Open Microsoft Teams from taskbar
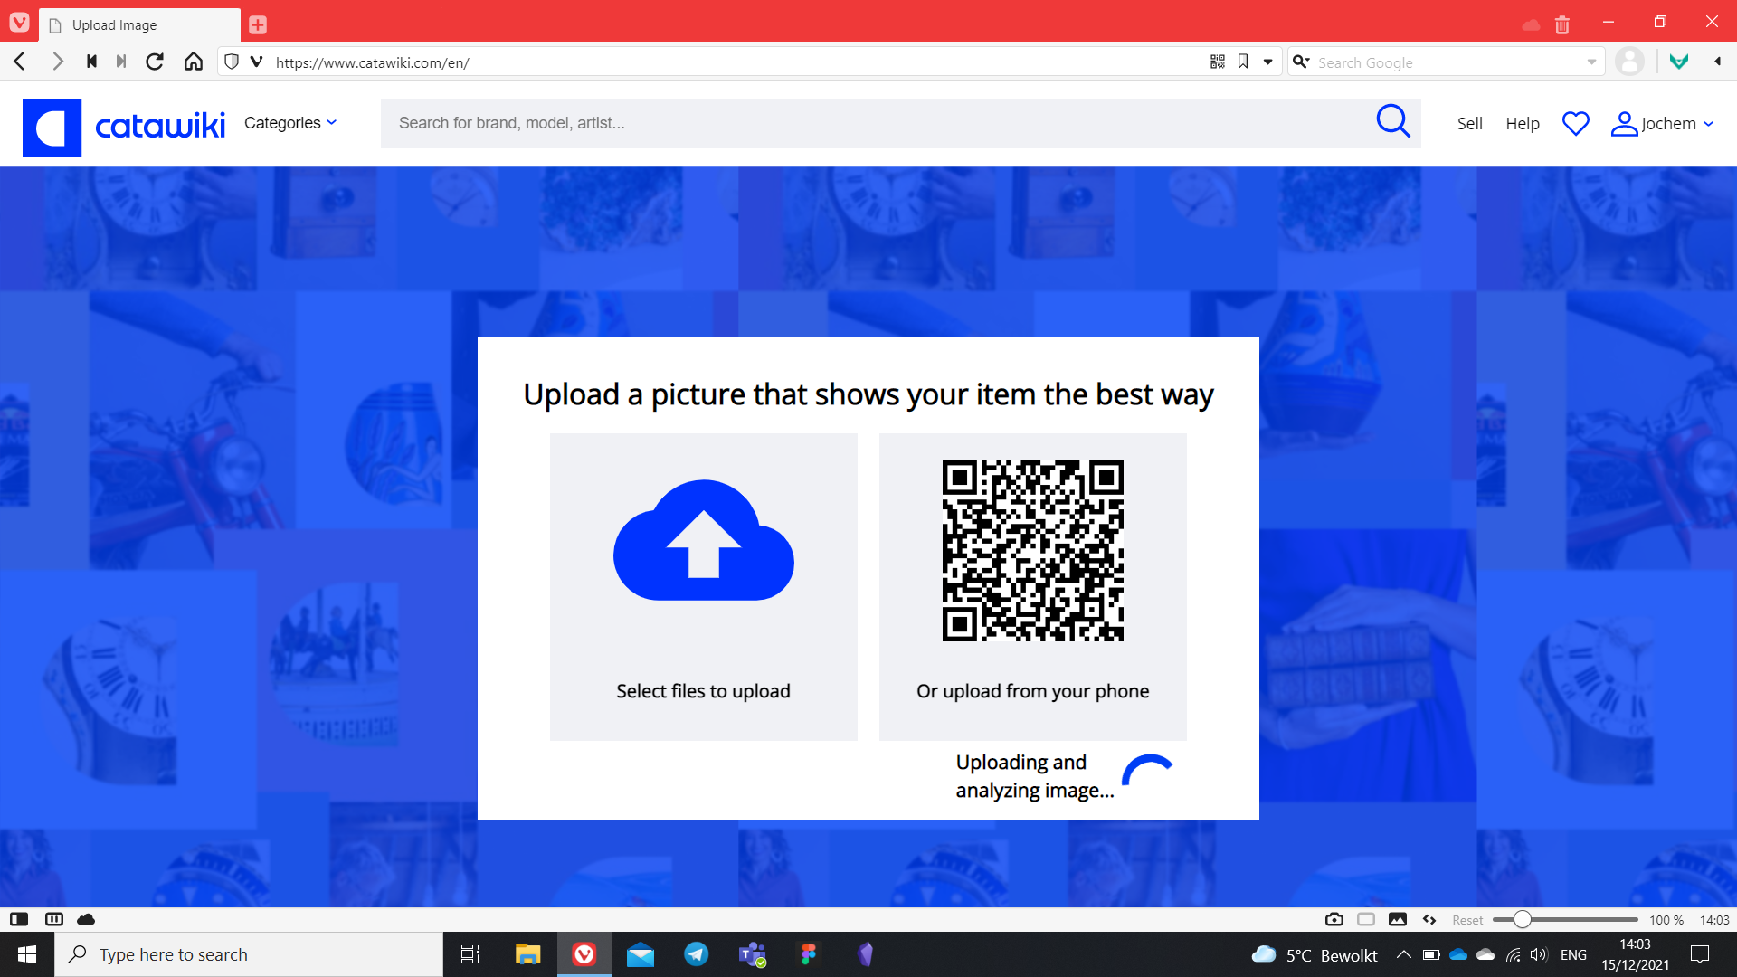 click(753, 954)
